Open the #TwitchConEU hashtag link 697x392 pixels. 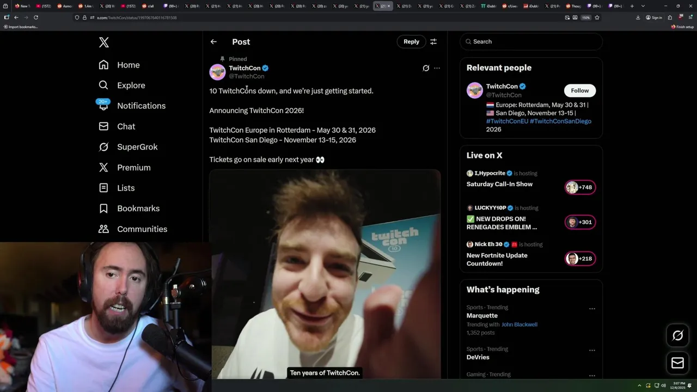click(x=507, y=121)
